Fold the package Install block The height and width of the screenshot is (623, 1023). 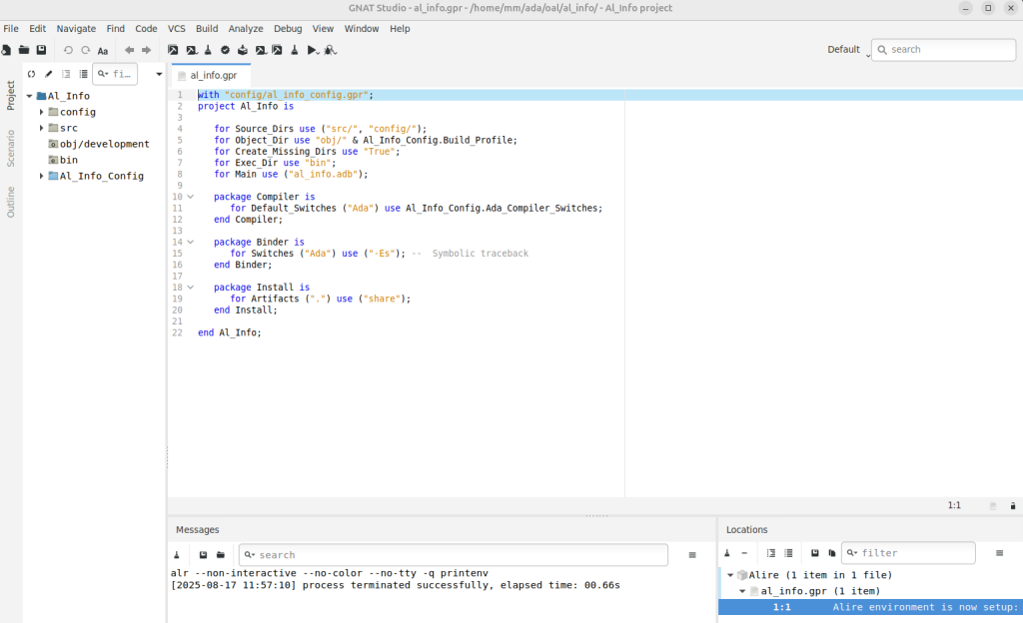pos(191,288)
